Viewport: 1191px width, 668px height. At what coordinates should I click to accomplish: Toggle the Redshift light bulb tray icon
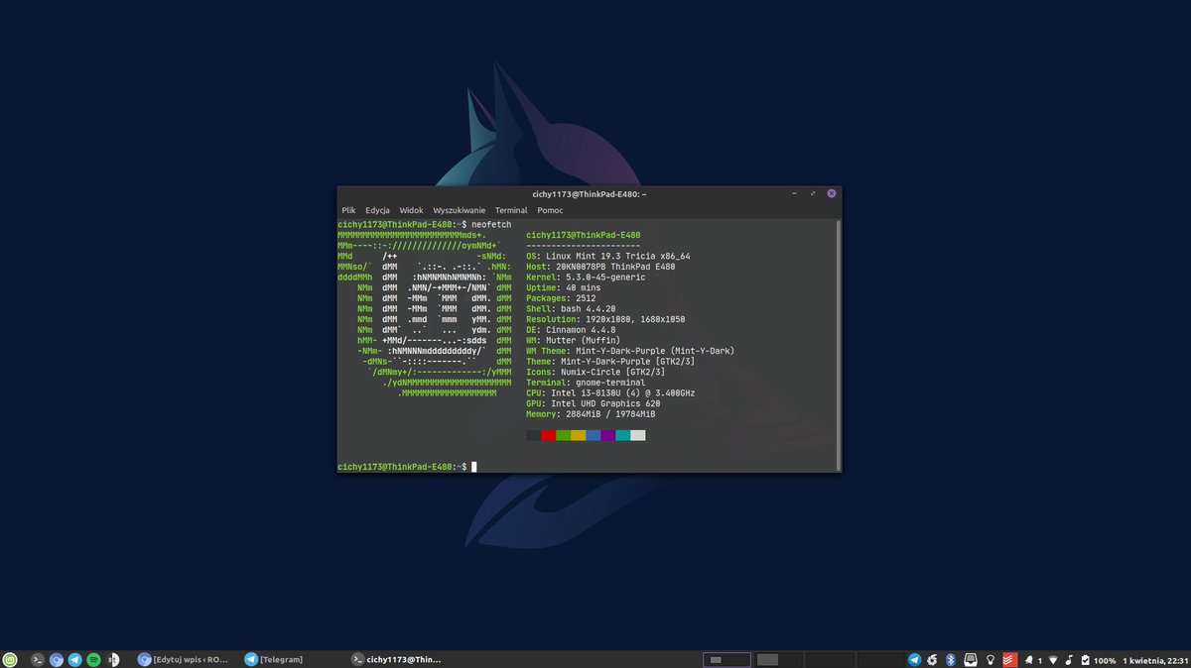coord(991,658)
